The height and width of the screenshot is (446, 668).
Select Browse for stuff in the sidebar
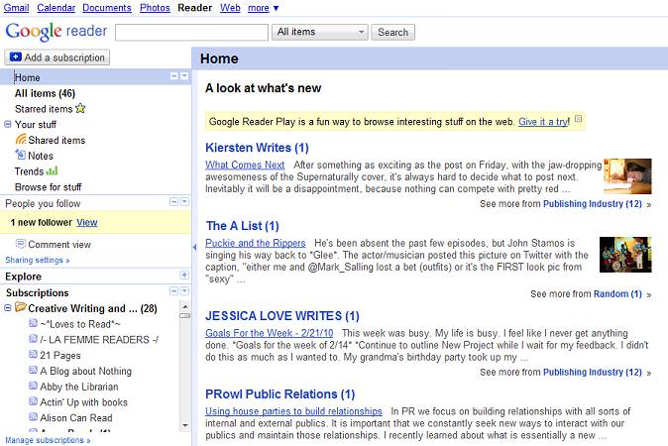tap(49, 187)
